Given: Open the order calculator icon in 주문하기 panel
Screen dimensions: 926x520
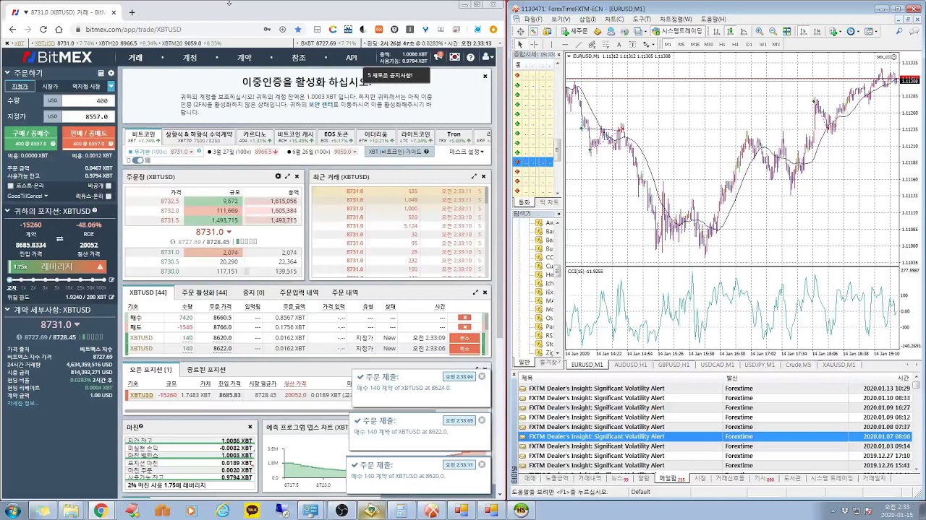Looking at the screenshot, I should tap(101, 73).
